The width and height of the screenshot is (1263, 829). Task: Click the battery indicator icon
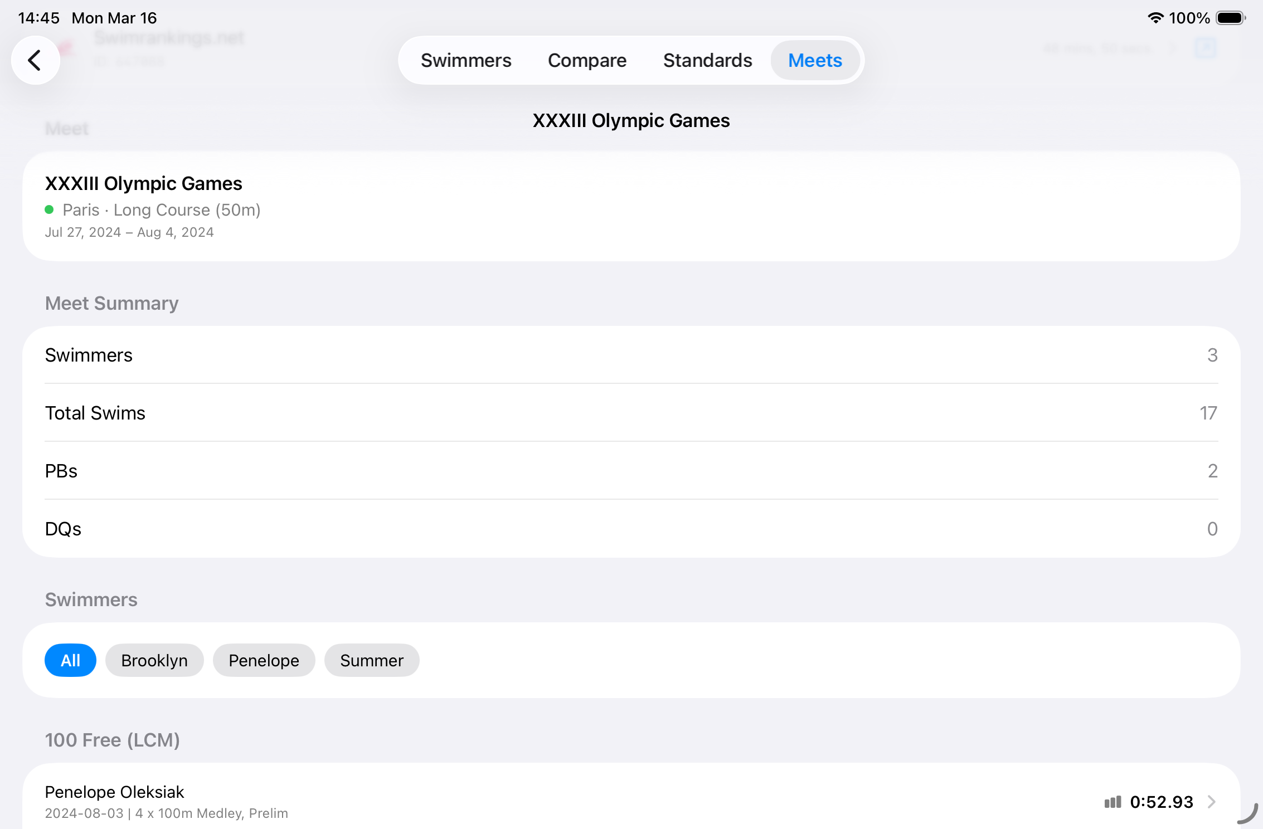(1230, 18)
